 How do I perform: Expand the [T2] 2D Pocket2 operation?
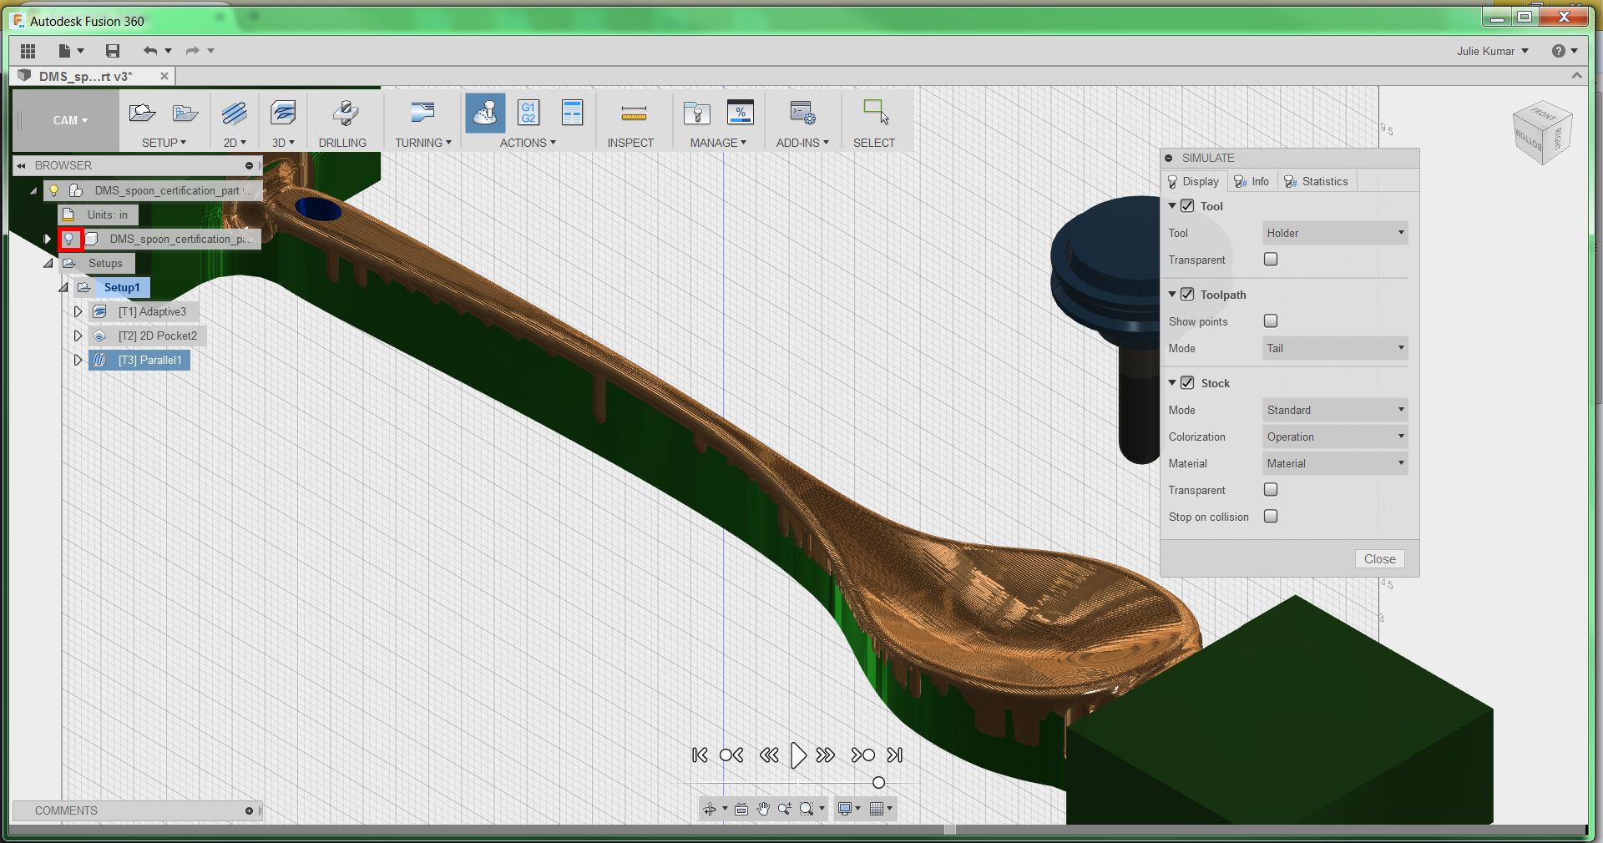[78, 336]
